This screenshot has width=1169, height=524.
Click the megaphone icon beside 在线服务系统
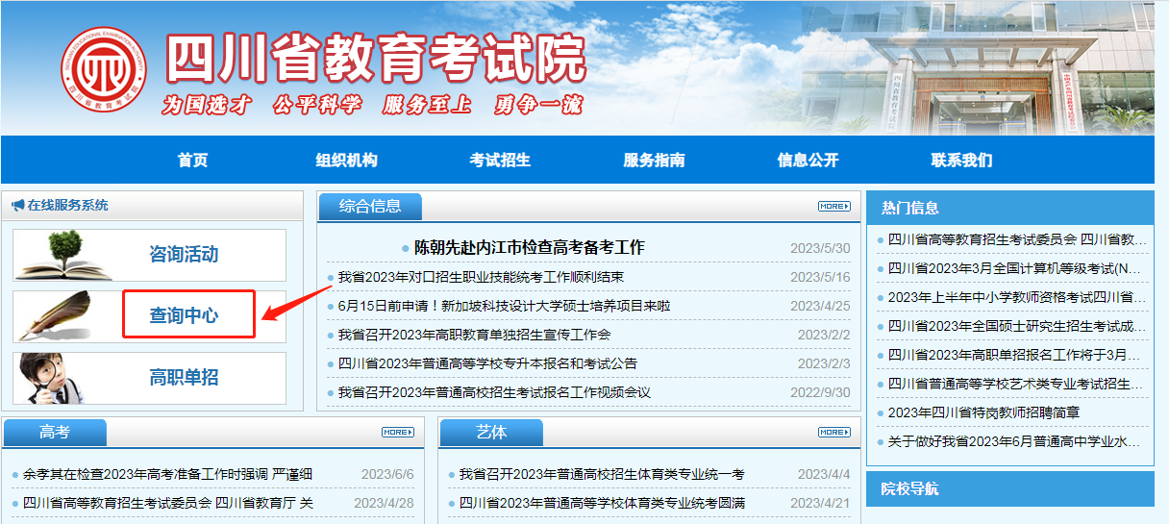(17, 205)
